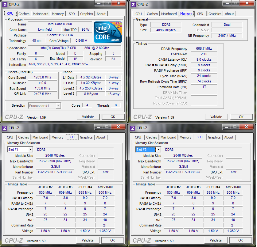Click the CPU-Z title icon in the Slot #3 SPD window

coord(133,128)
